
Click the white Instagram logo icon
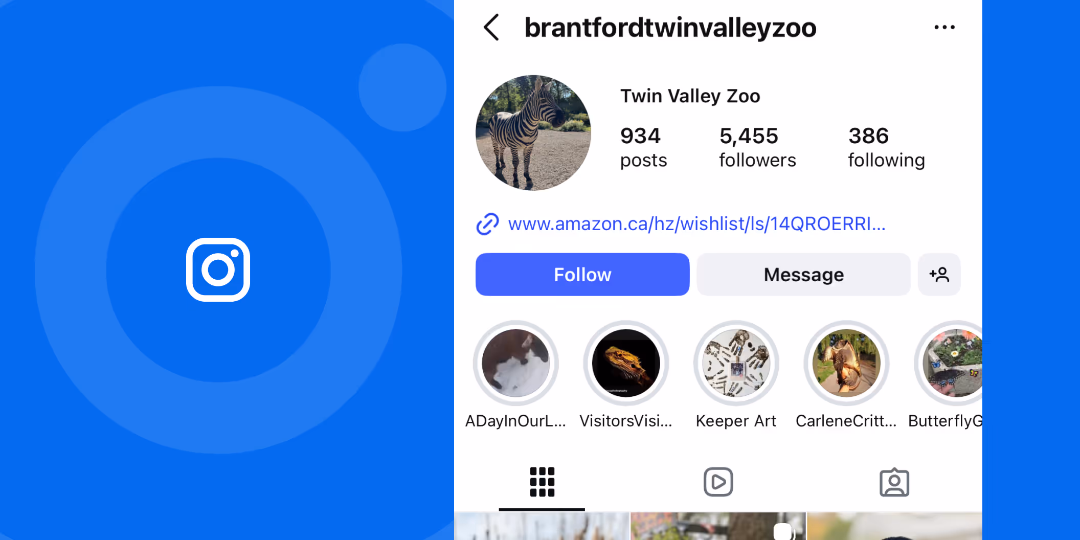pos(218,269)
